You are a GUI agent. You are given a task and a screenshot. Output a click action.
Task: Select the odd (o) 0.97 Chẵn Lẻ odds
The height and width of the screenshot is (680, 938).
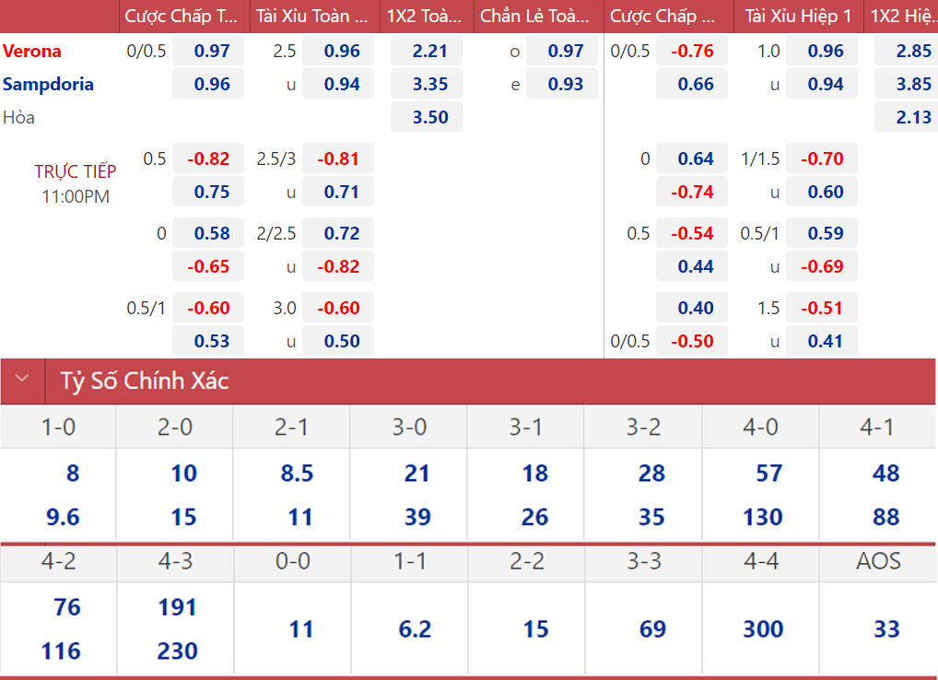click(561, 52)
